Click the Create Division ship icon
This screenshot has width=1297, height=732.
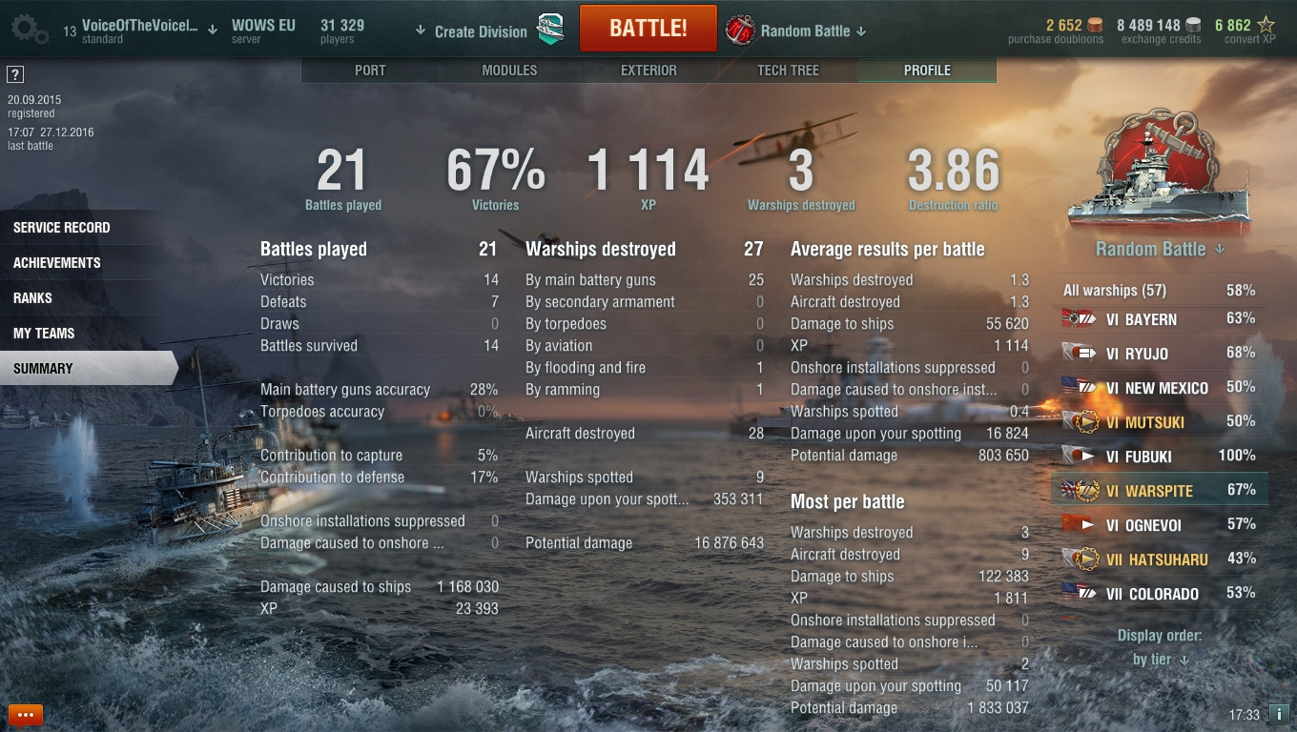point(549,30)
